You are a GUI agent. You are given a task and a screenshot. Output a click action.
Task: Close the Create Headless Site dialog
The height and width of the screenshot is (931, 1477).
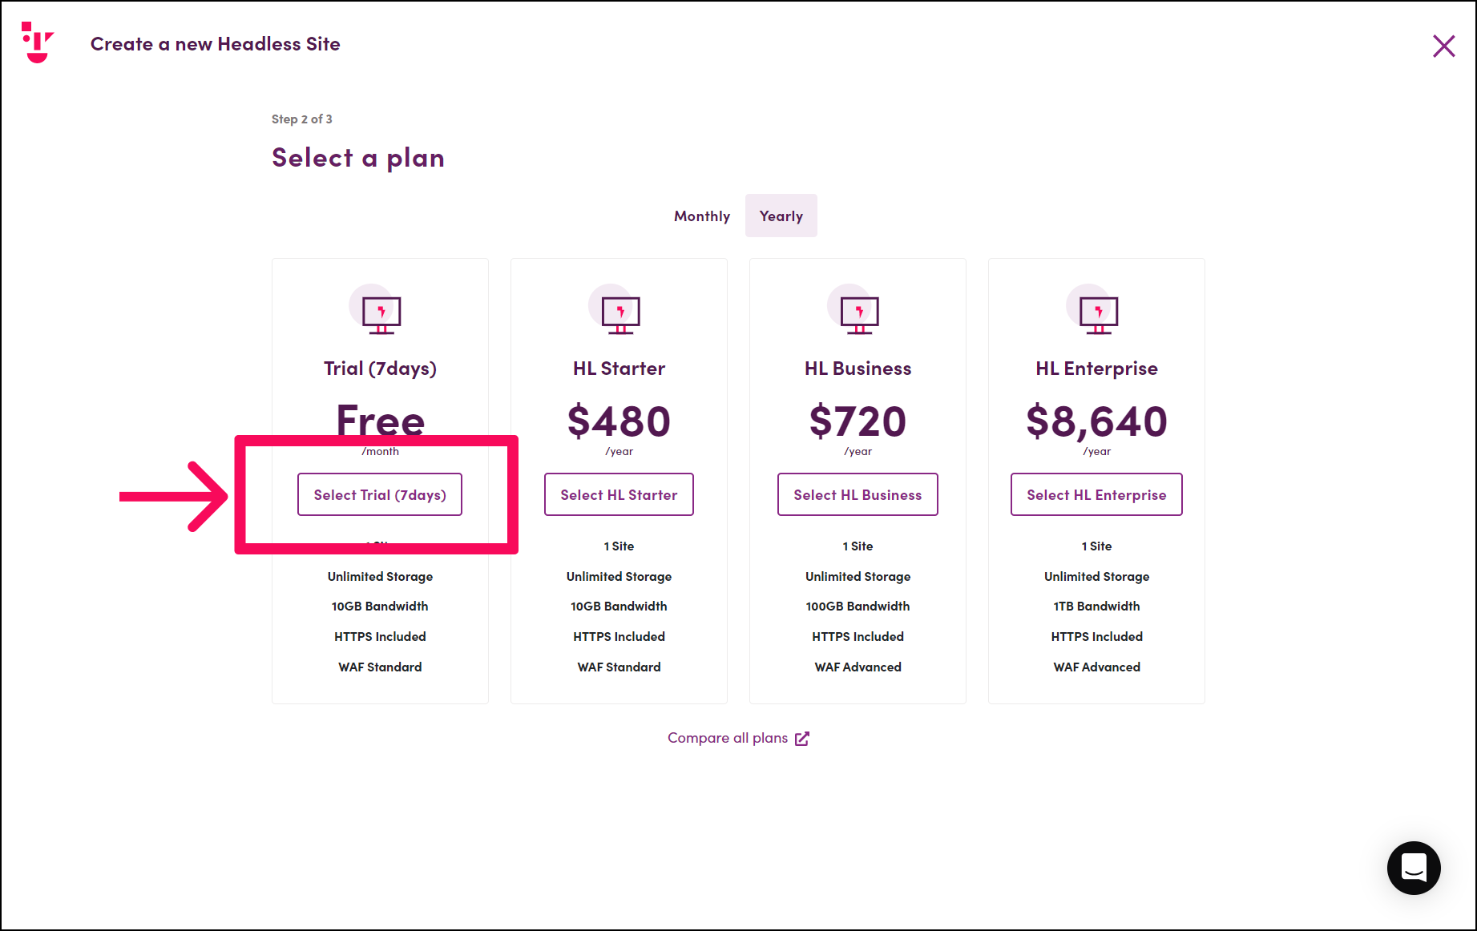coord(1443,46)
